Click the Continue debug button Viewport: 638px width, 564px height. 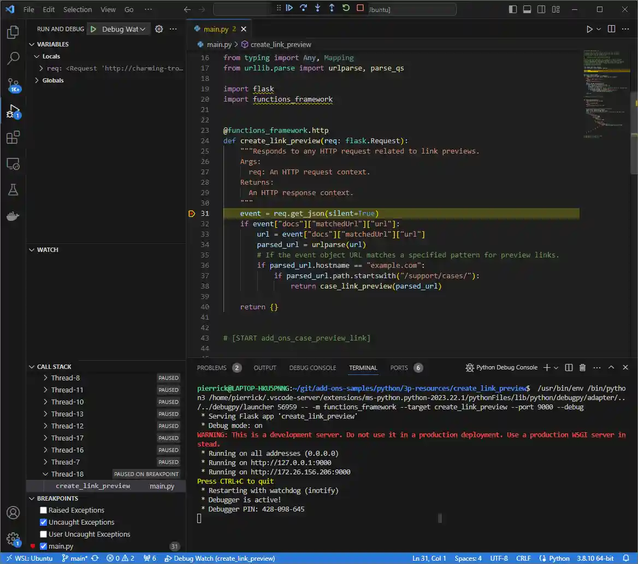290,8
